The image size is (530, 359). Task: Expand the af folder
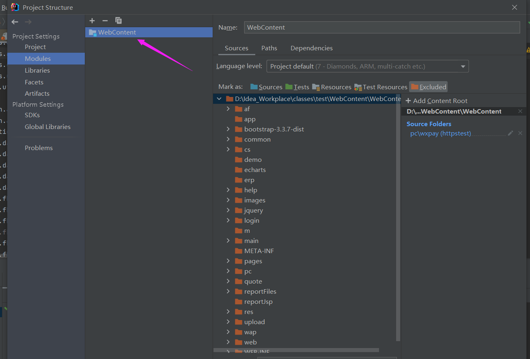(x=228, y=109)
